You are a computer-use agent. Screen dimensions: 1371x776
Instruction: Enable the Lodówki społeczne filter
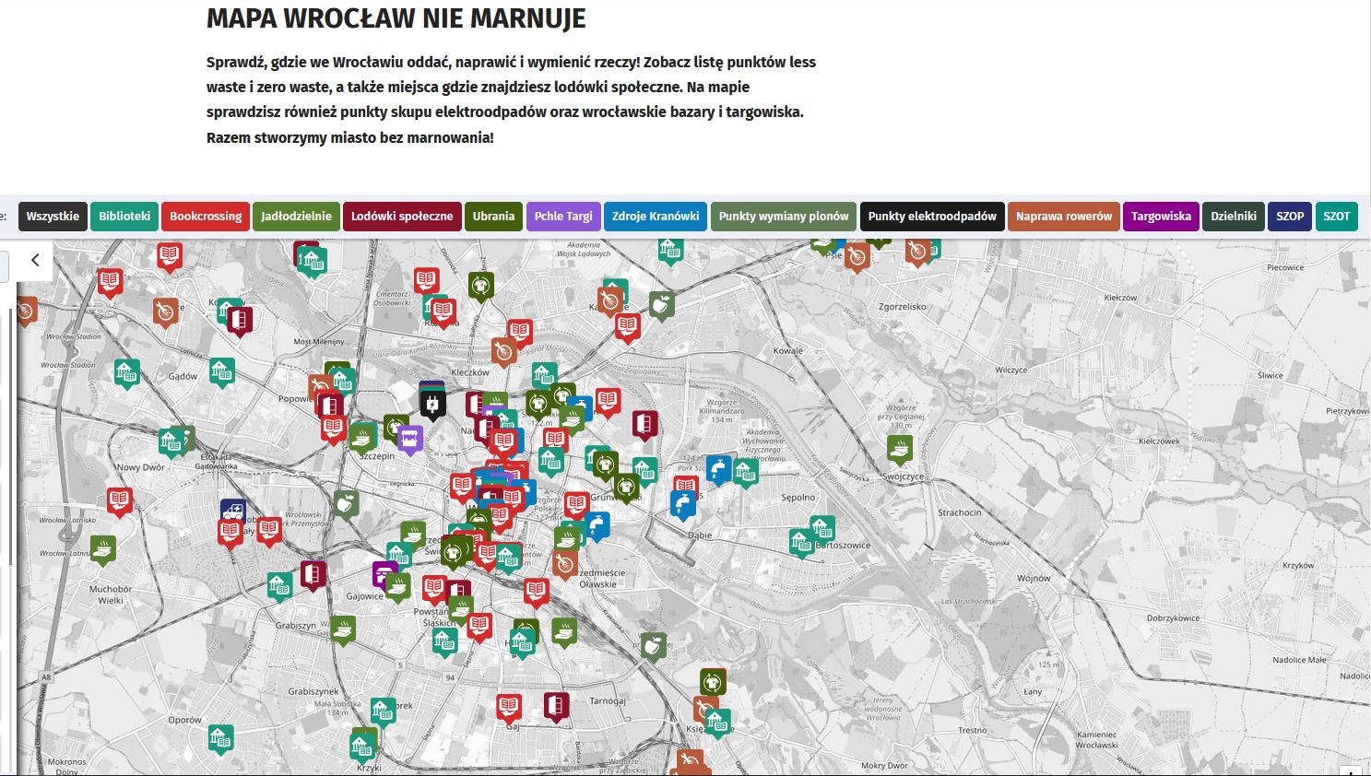coord(402,217)
